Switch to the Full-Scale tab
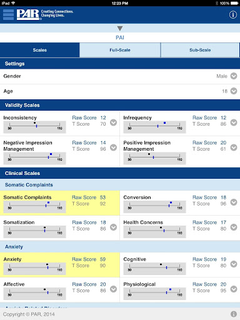The image size is (240, 320). pos(120,50)
